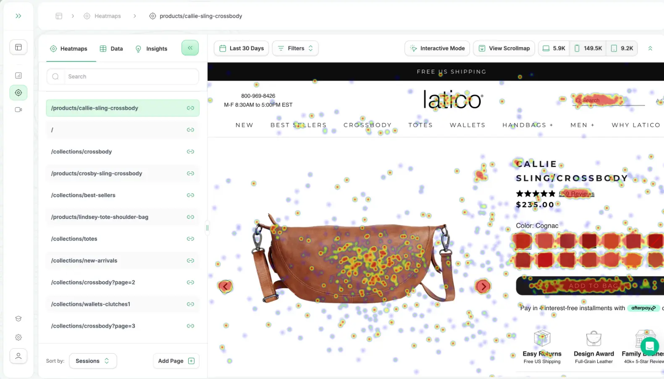Click the ADD TO BAG button
Image resolution: width=664 pixels, height=379 pixels.
590,286
